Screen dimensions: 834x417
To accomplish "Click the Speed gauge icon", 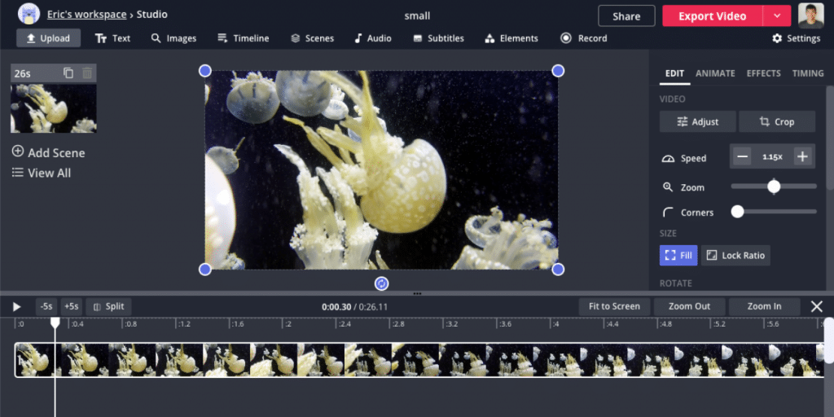I will (668, 159).
